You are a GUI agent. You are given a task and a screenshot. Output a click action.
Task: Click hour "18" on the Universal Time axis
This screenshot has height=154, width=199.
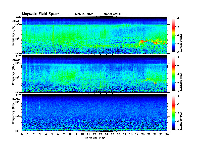[131, 134]
